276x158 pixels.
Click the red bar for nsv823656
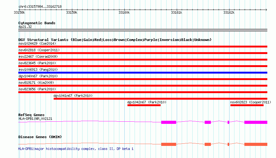click(x=143, y=92)
